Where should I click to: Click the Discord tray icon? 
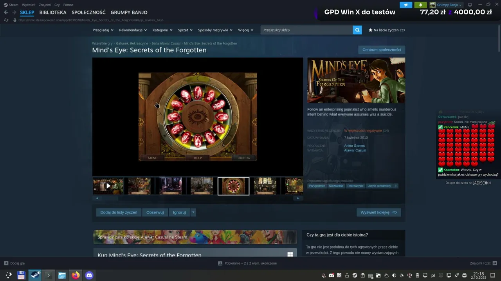point(332,276)
